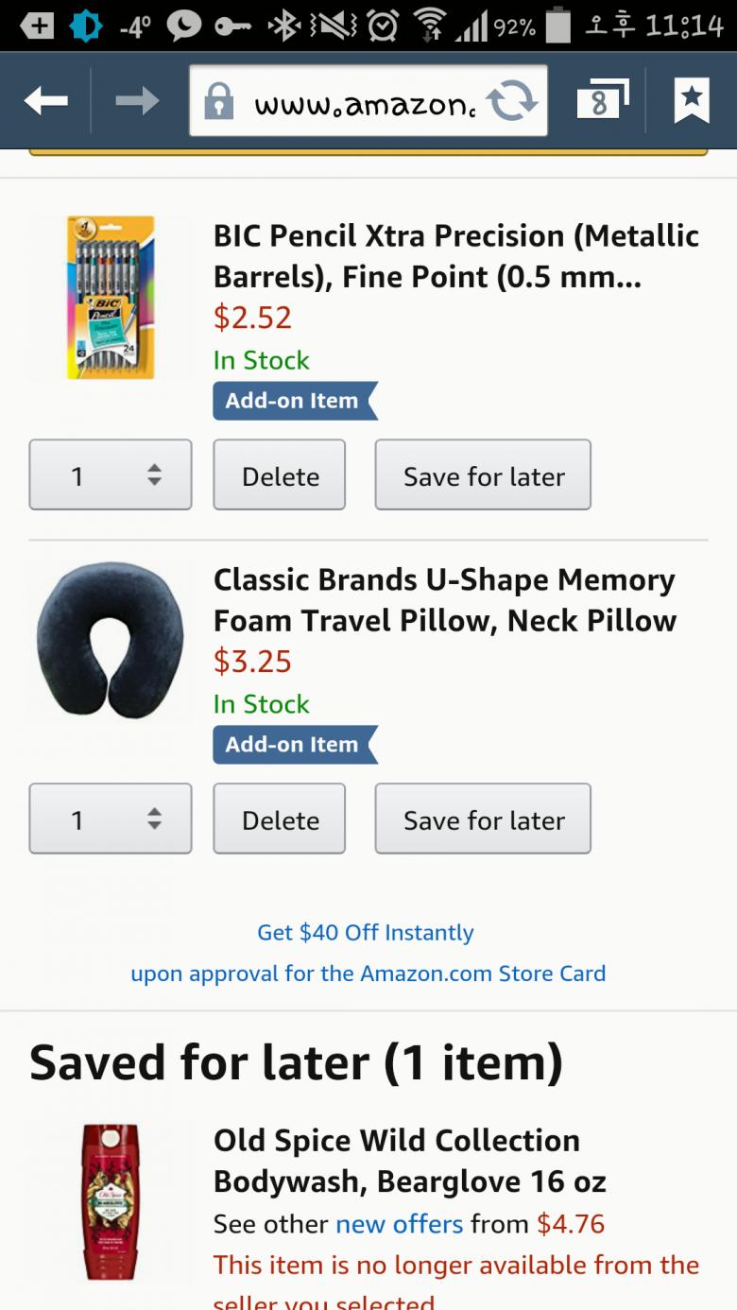The height and width of the screenshot is (1310, 737).
Task: Open Classic Brands Travel Pillow title link
Action: (444, 600)
